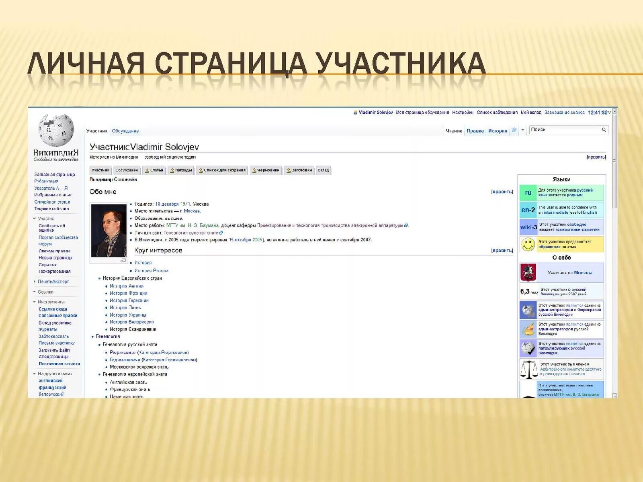Select the Чтение tab
The height and width of the screenshot is (482, 643).
coord(454,131)
